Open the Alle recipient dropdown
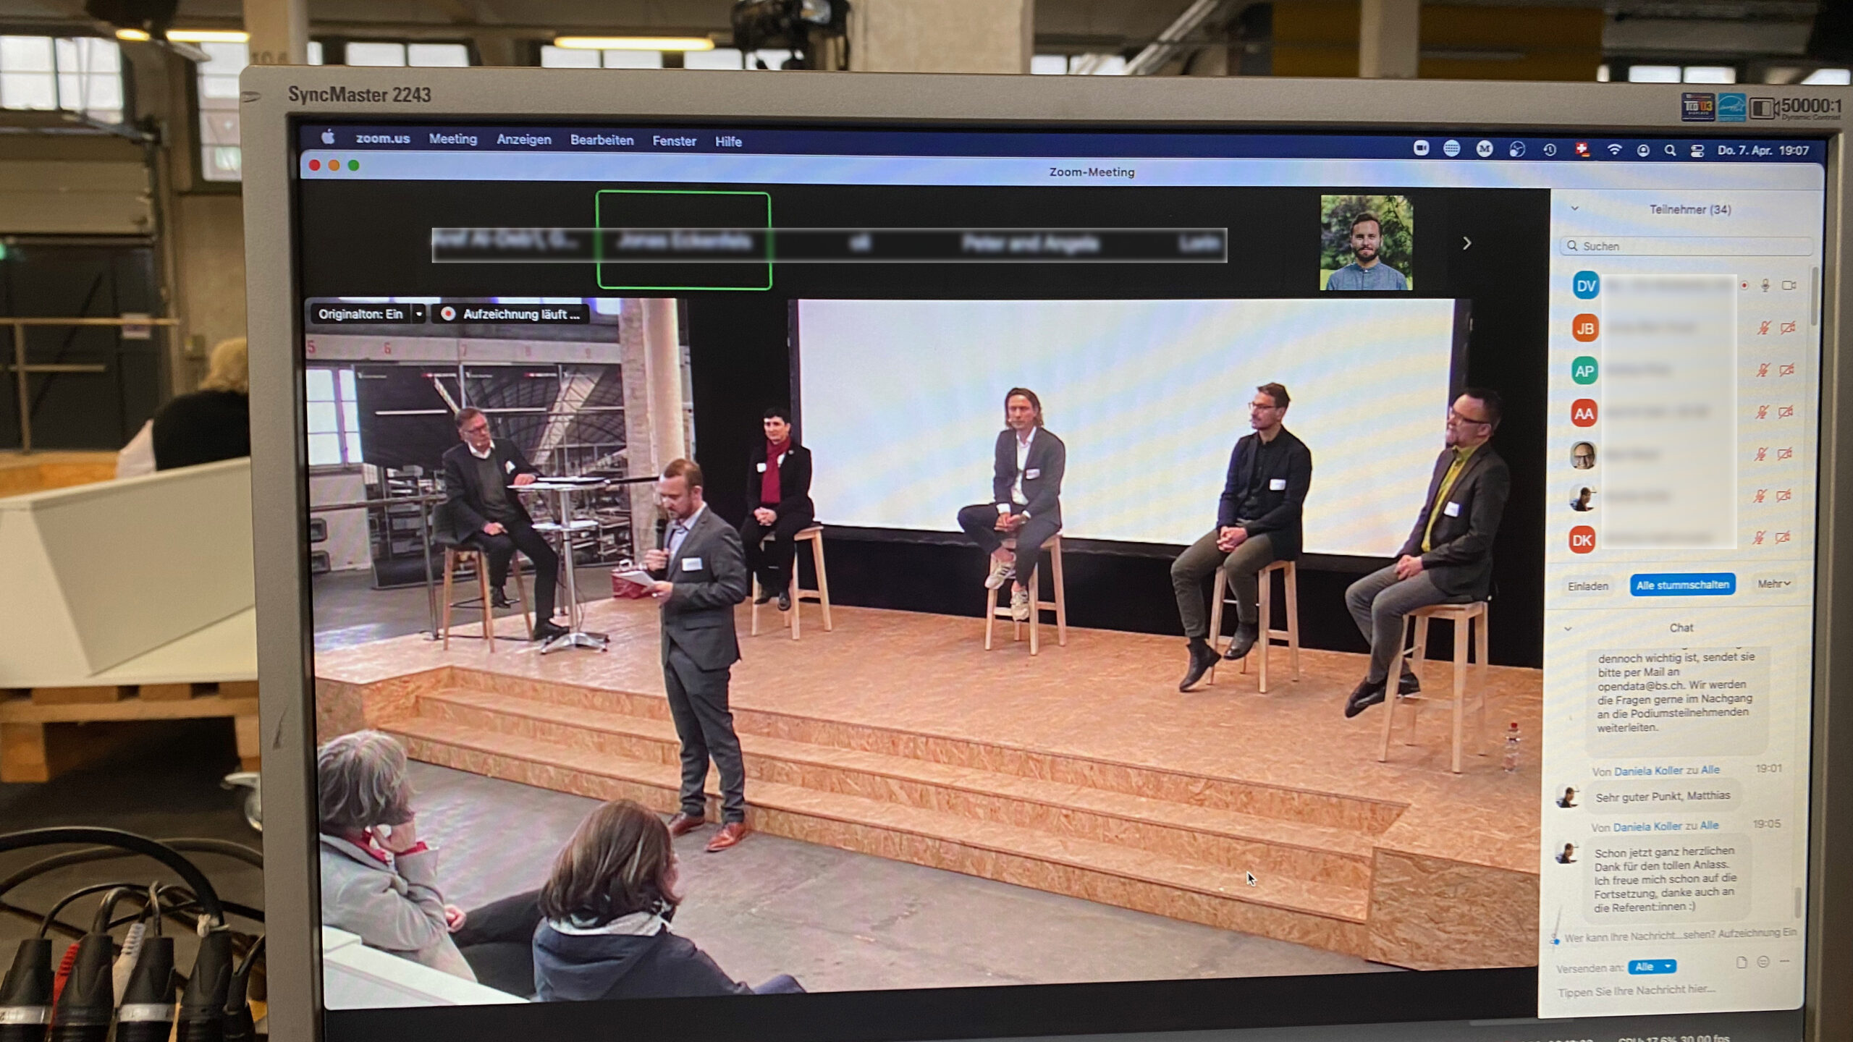Screen dimensions: 1853x1042 click(1652, 967)
